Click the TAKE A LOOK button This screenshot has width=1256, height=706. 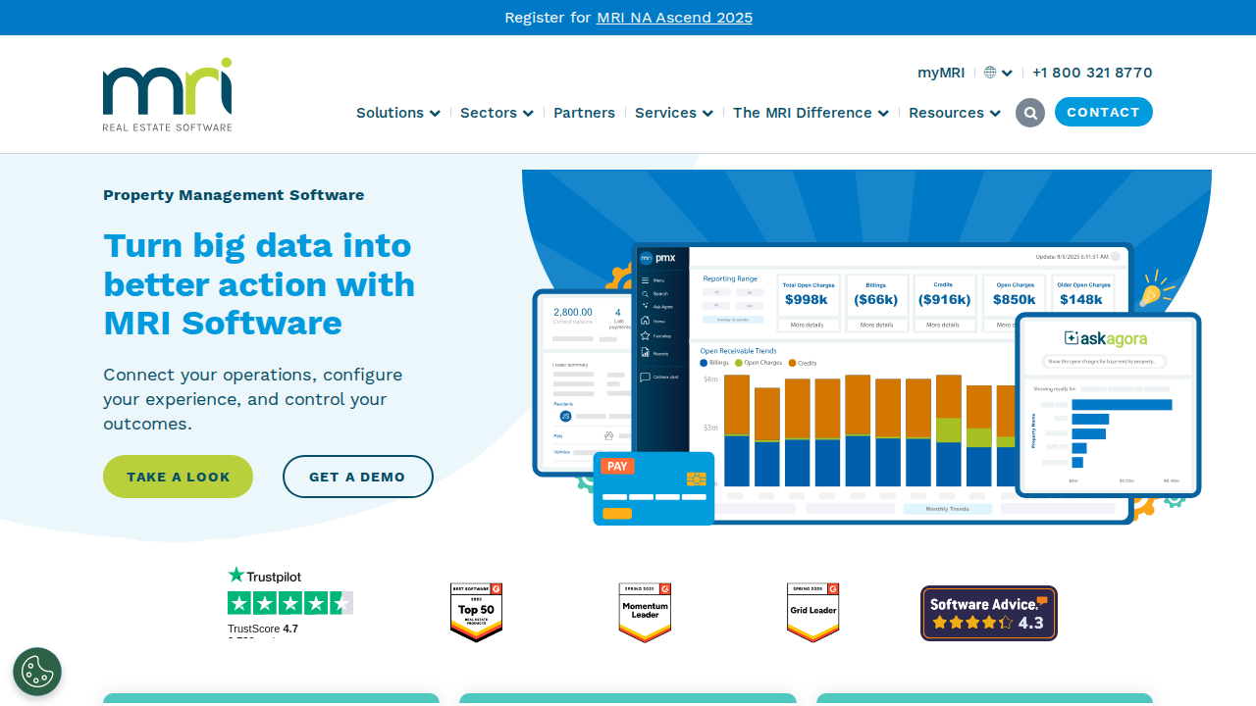point(178,477)
